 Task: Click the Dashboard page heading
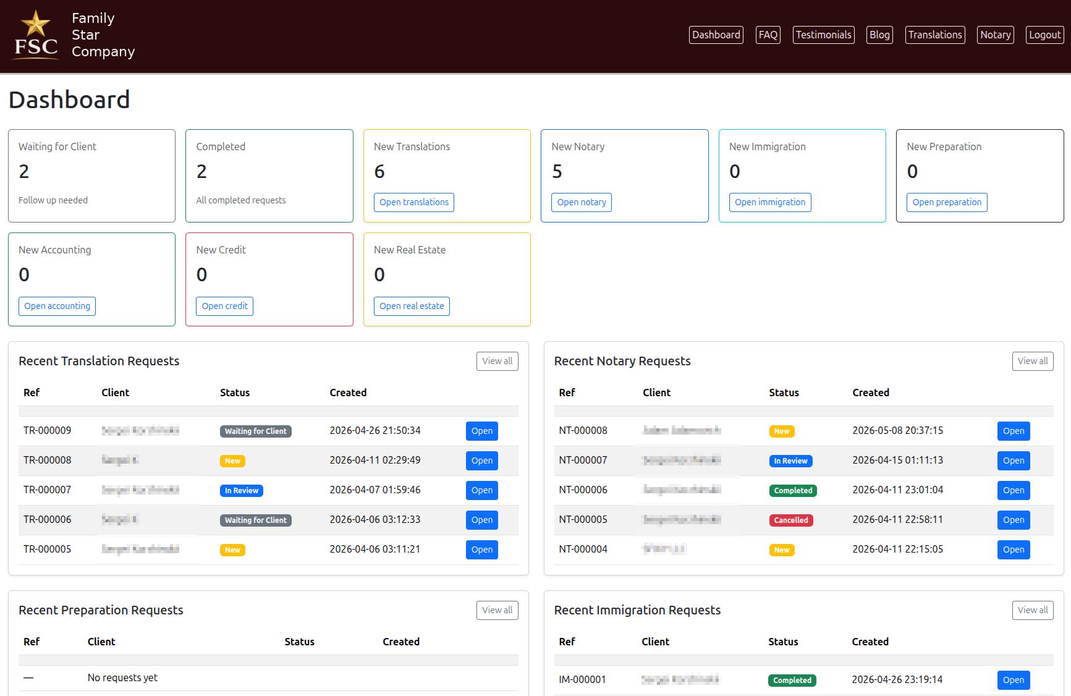coord(69,100)
